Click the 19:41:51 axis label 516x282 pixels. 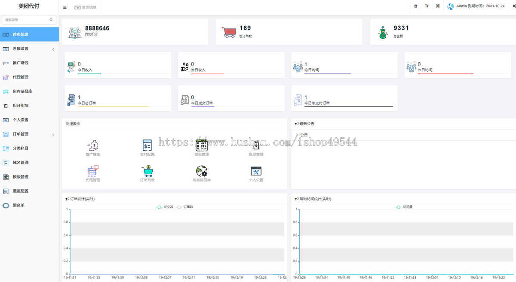tap(70, 278)
